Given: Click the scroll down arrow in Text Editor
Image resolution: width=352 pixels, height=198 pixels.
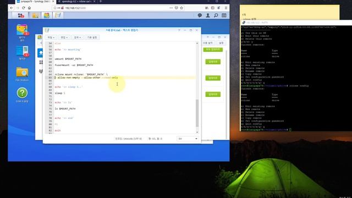Looking at the screenshot, I should (x=197, y=132).
